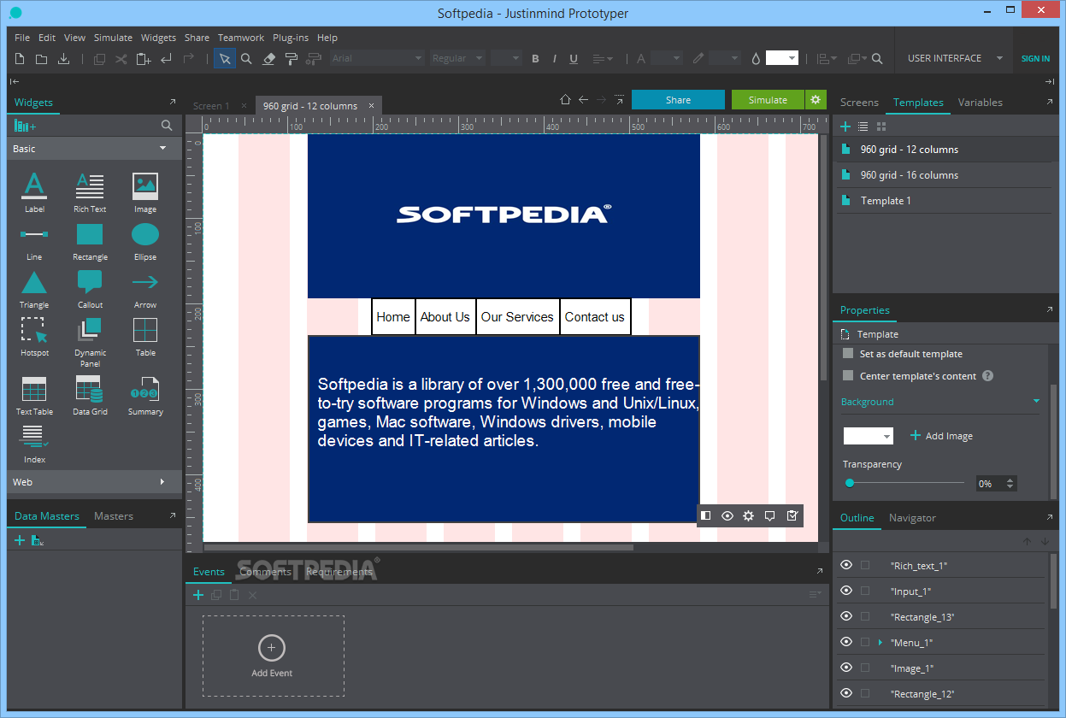The height and width of the screenshot is (718, 1066).
Task: Hide Rich_text_1 with eye icon
Action: [846, 565]
